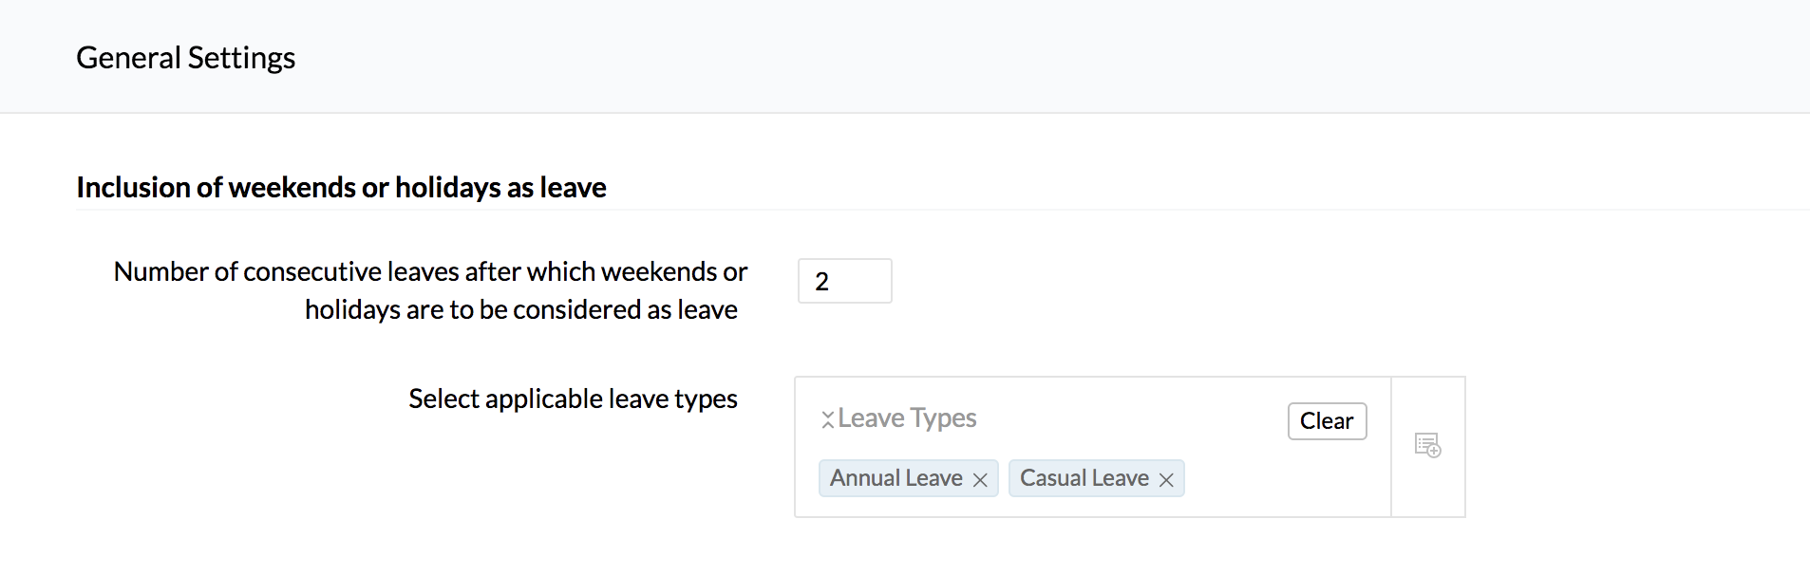1810x575 pixels.
Task: Select the Casual Leave tag label
Action: 1084,478
